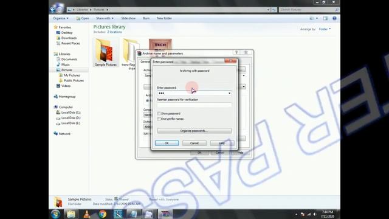Screen dimensions: 389x219
Task: Cancel the Enter password dialog
Action: pyautogui.click(x=194, y=143)
